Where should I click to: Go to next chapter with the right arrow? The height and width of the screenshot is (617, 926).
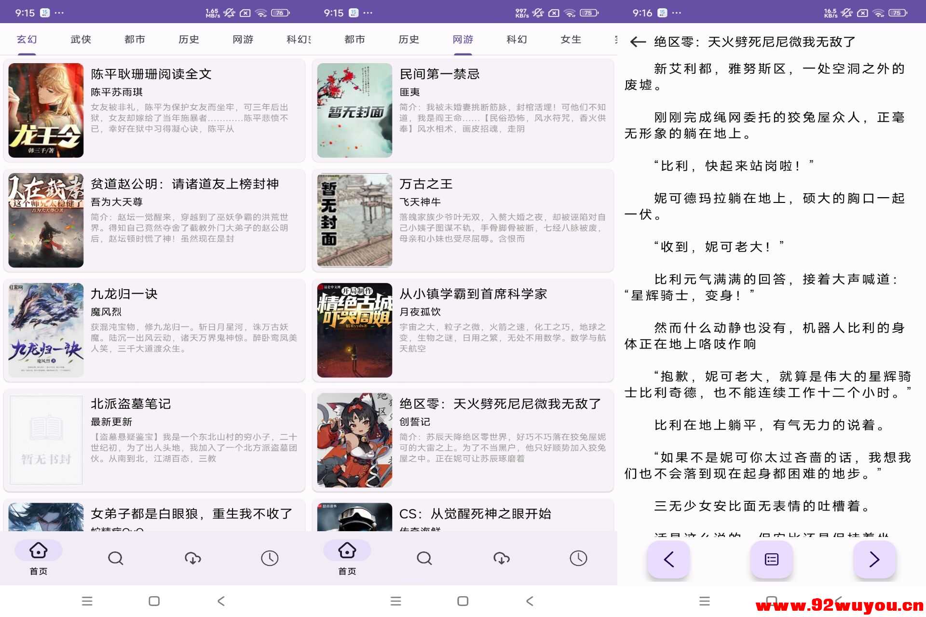click(x=875, y=560)
